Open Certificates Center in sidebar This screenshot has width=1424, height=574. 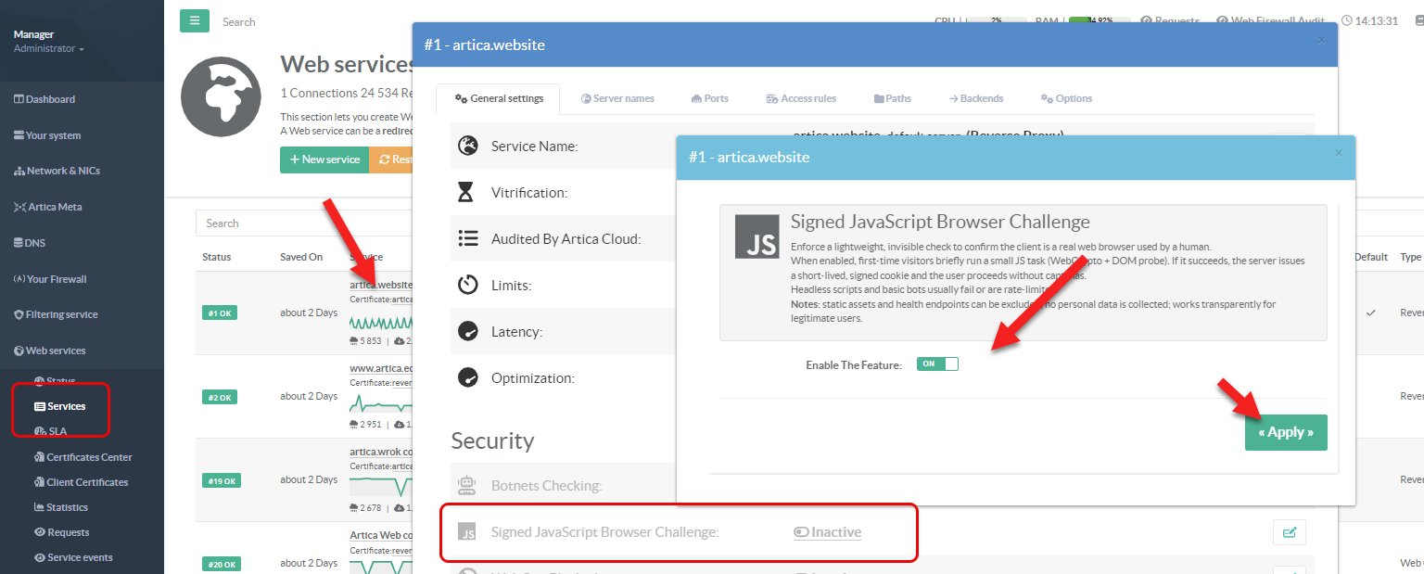coord(89,457)
